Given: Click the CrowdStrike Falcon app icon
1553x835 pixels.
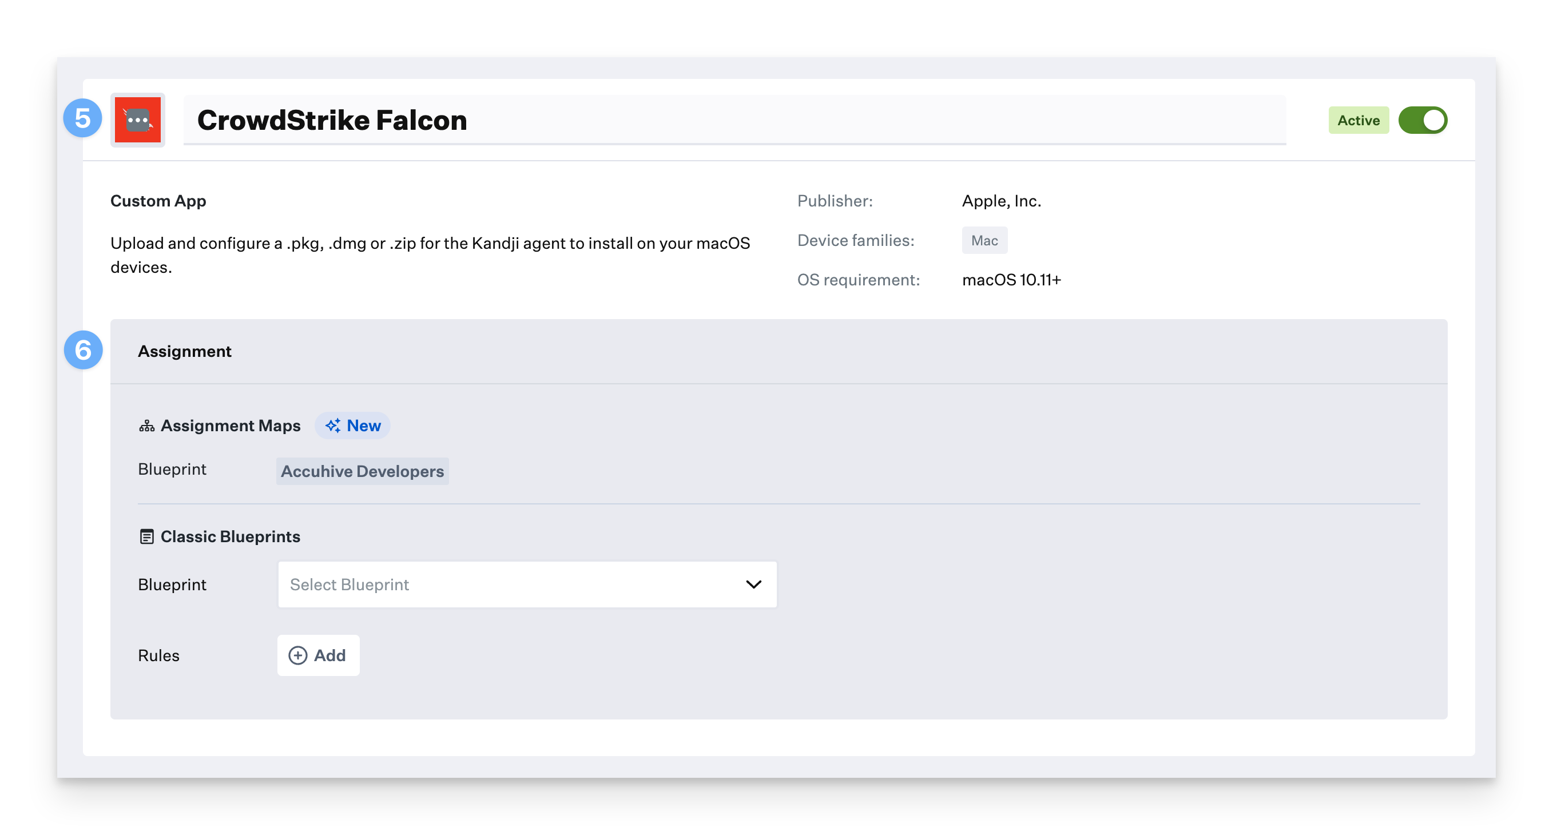Looking at the screenshot, I should click(137, 120).
